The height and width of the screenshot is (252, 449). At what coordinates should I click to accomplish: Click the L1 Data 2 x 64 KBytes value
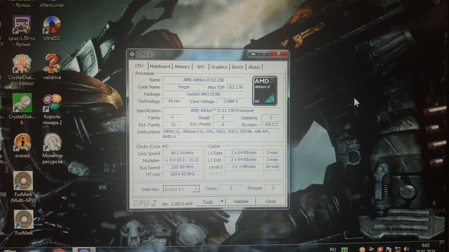[244, 153]
